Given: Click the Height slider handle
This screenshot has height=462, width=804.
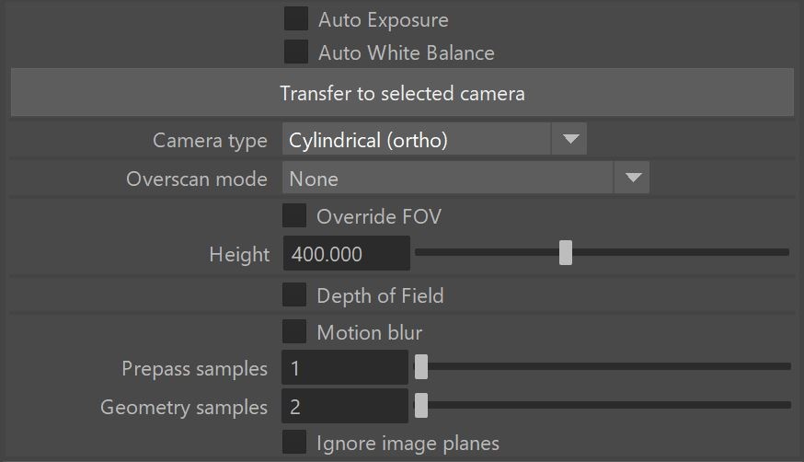Looking at the screenshot, I should point(566,252).
